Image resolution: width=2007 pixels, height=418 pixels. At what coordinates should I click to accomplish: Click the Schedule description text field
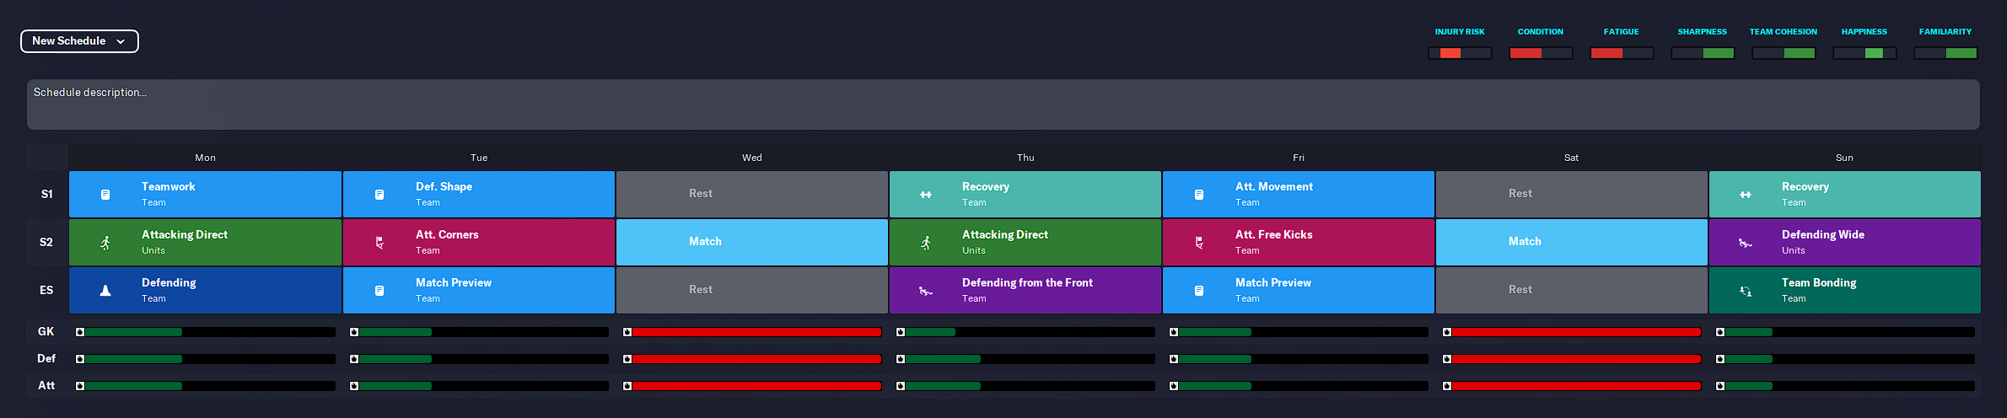coord(1003,104)
